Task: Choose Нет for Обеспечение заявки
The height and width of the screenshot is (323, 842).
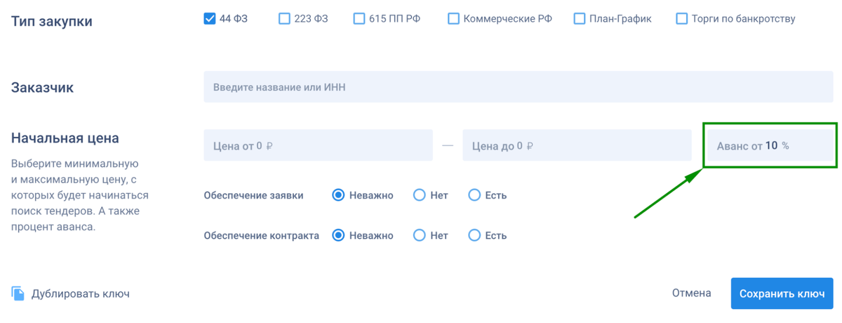Action: (x=420, y=195)
